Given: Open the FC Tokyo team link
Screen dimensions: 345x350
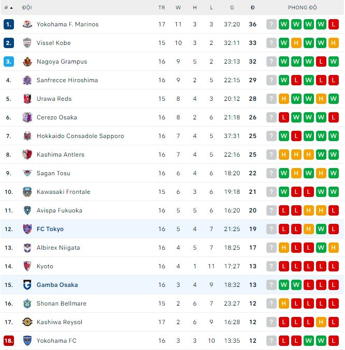Looking at the screenshot, I should click(x=50, y=229).
